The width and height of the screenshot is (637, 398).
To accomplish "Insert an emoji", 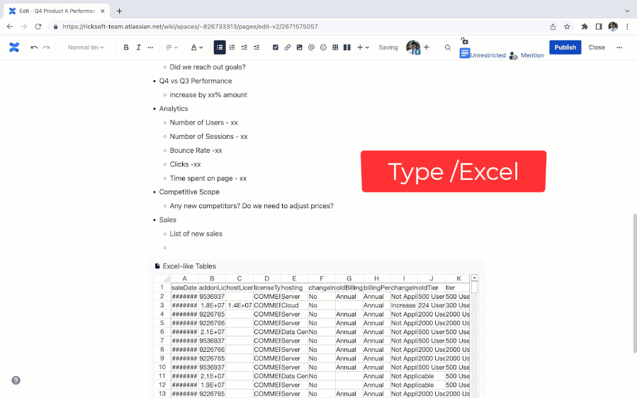I will [x=323, y=47].
